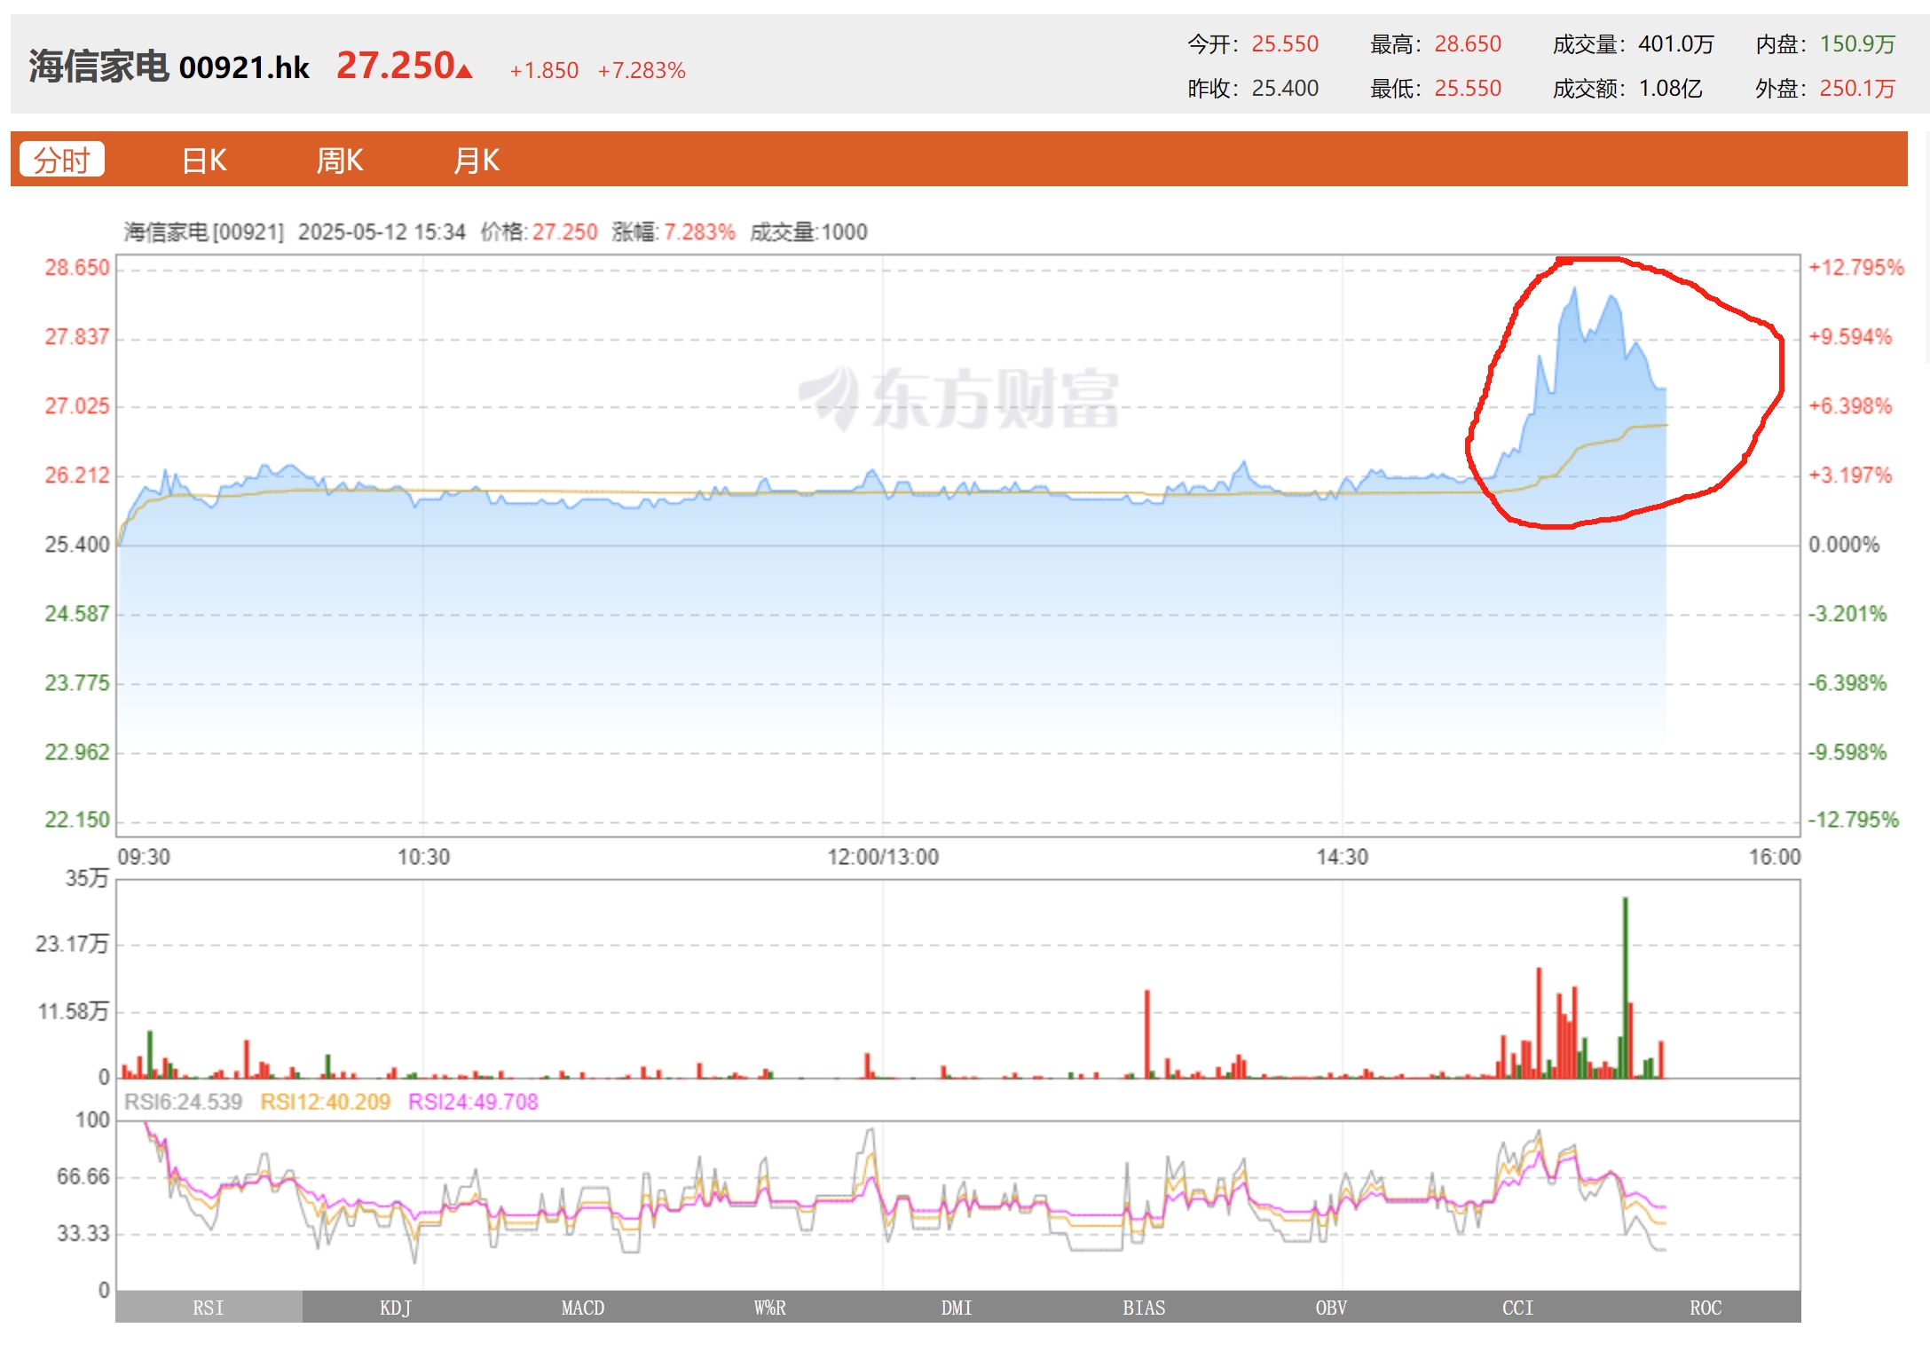This screenshot has width=1930, height=1367.
Task: Click the 今开 value 25.550
Action: click(x=1285, y=43)
